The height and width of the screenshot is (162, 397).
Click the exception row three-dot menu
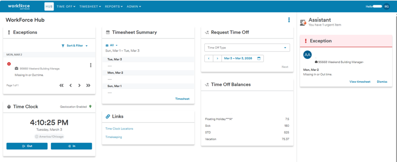coord(91,65)
